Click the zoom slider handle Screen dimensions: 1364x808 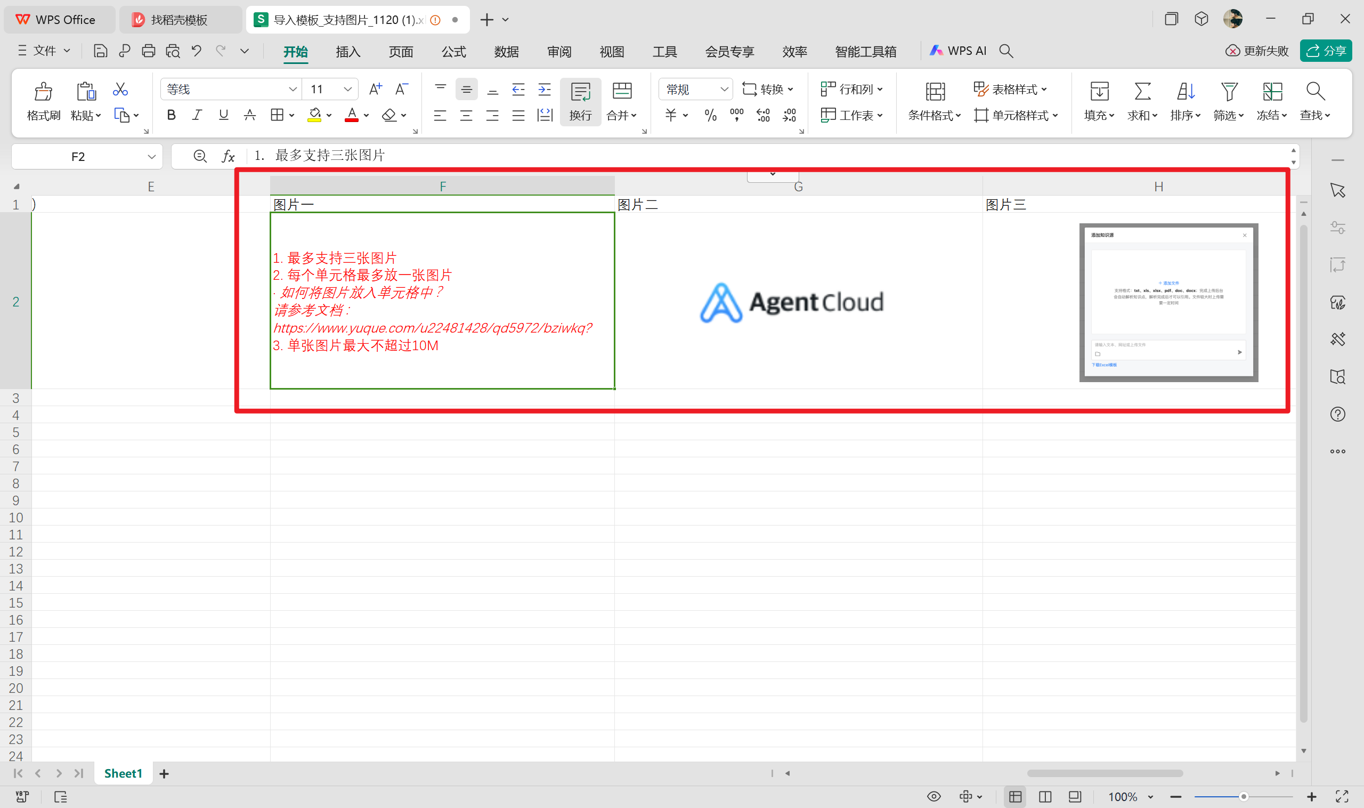click(x=1243, y=797)
